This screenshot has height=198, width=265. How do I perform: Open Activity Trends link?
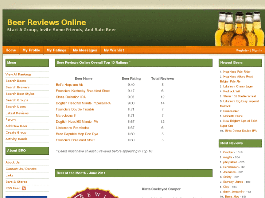(x=16, y=139)
